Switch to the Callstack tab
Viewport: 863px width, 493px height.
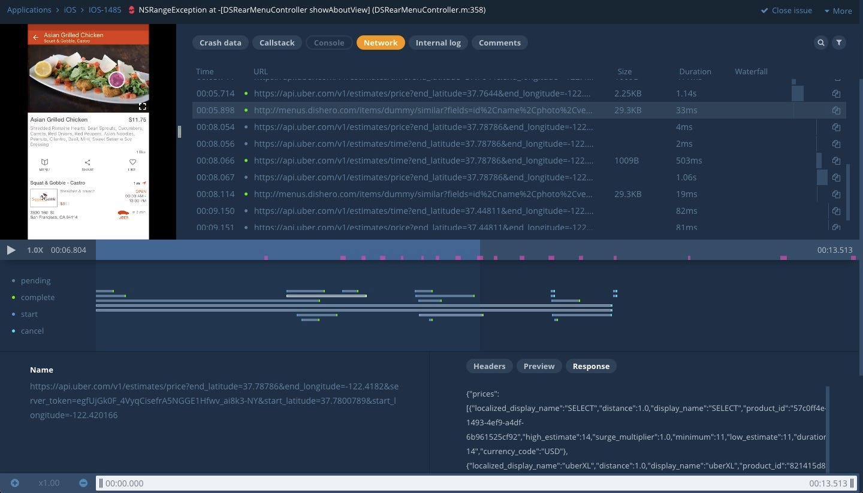[x=277, y=43]
